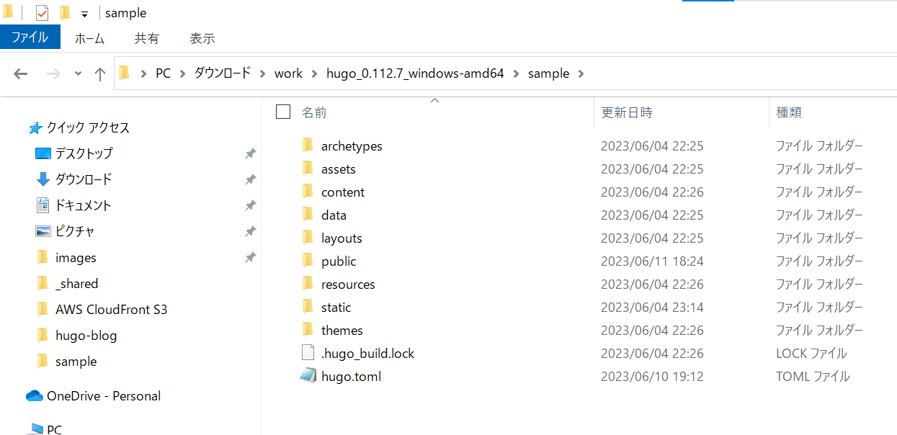This screenshot has height=435, width=897.
Task: Unpin images folder using its pin icon
Action: [250, 257]
